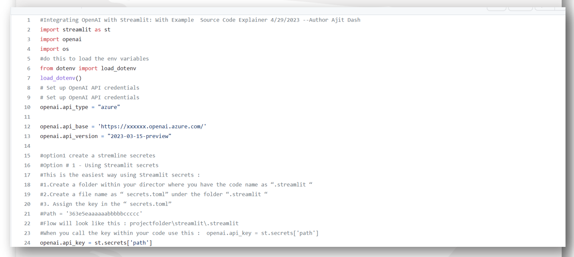Click the 'import openai' statement
The image size is (574, 257).
click(x=61, y=39)
